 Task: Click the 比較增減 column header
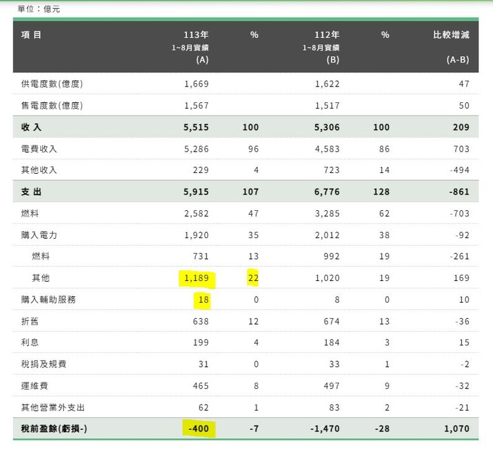[x=451, y=35]
